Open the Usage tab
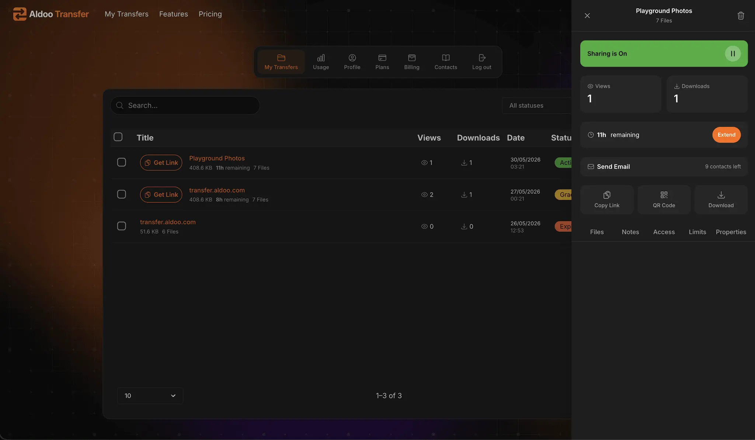Image resolution: width=755 pixels, height=440 pixels. pyautogui.click(x=321, y=62)
